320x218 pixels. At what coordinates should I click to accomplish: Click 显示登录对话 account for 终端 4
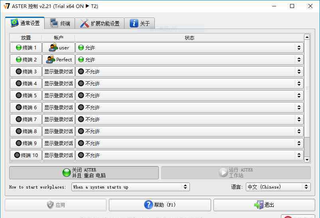coord(59,83)
